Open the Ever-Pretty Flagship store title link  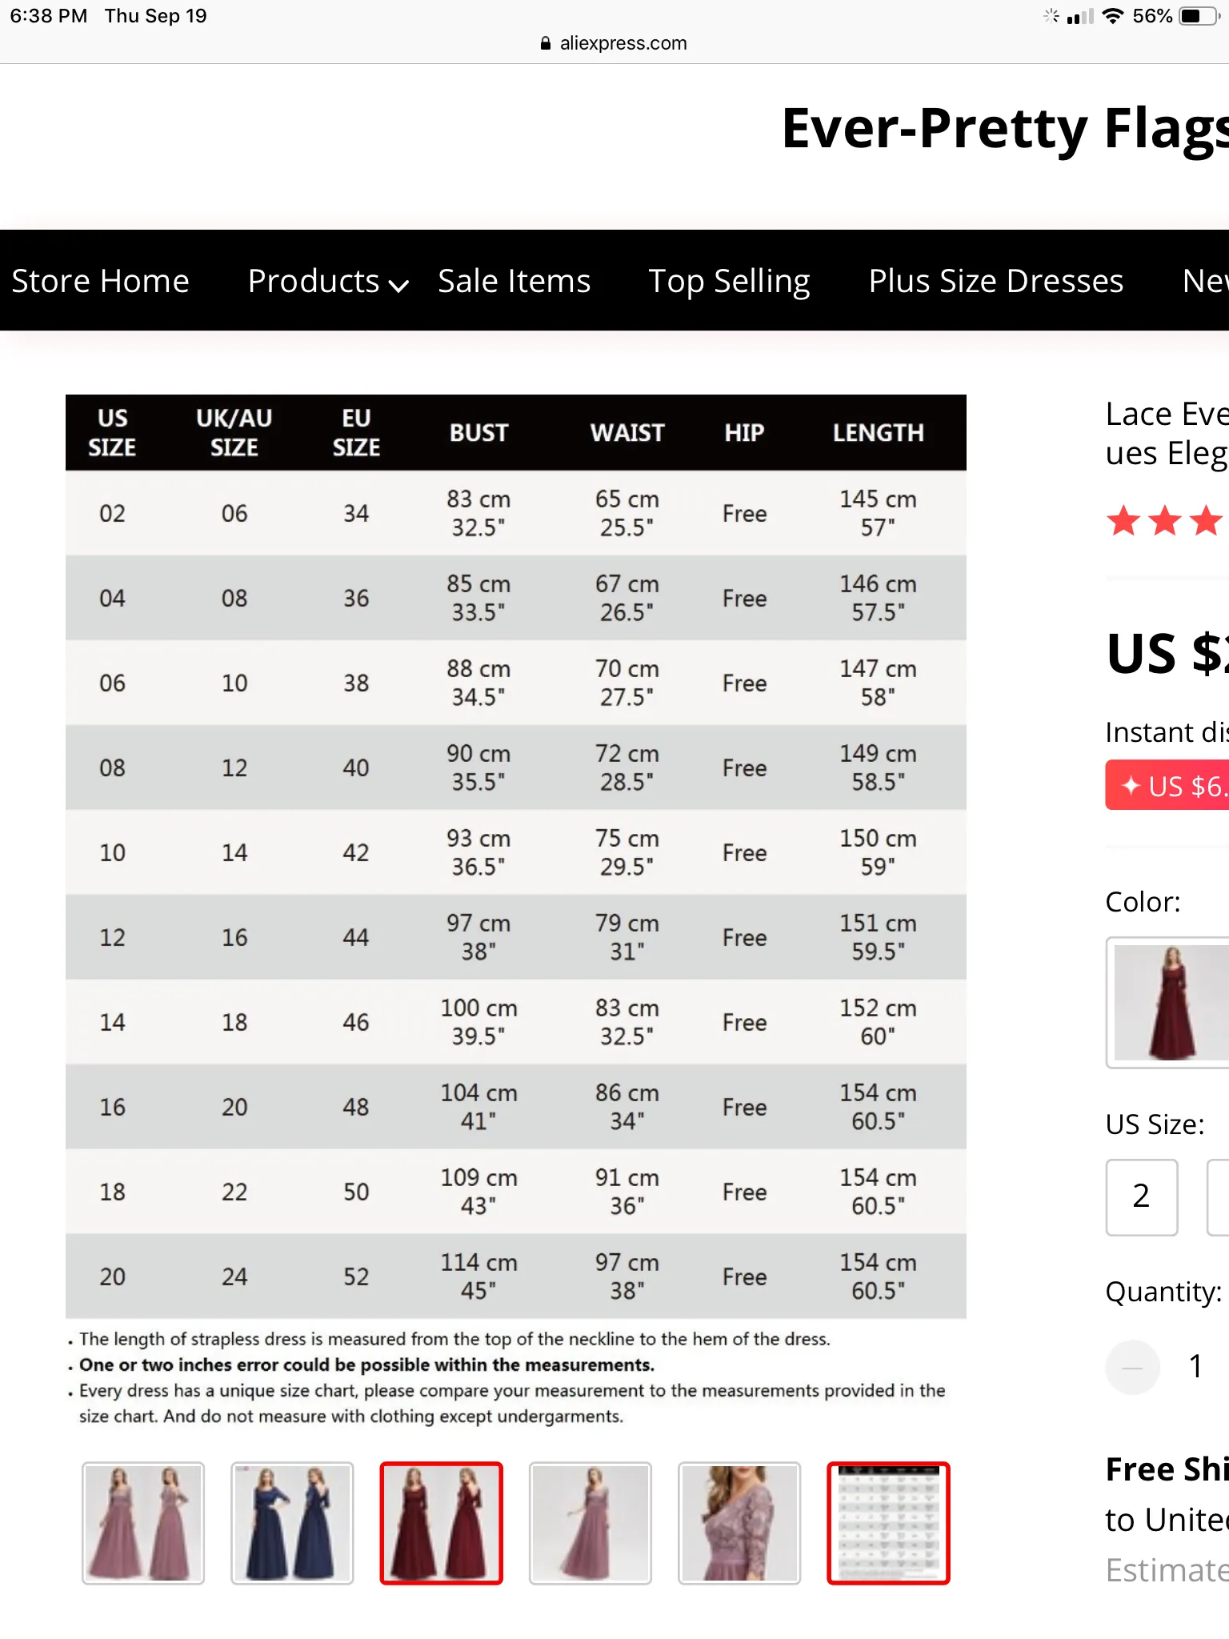pos(1005,129)
